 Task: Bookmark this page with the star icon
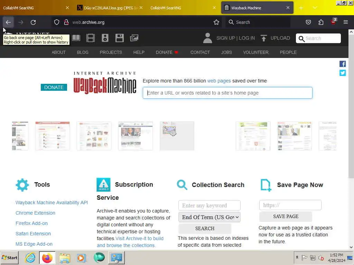(216, 22)
